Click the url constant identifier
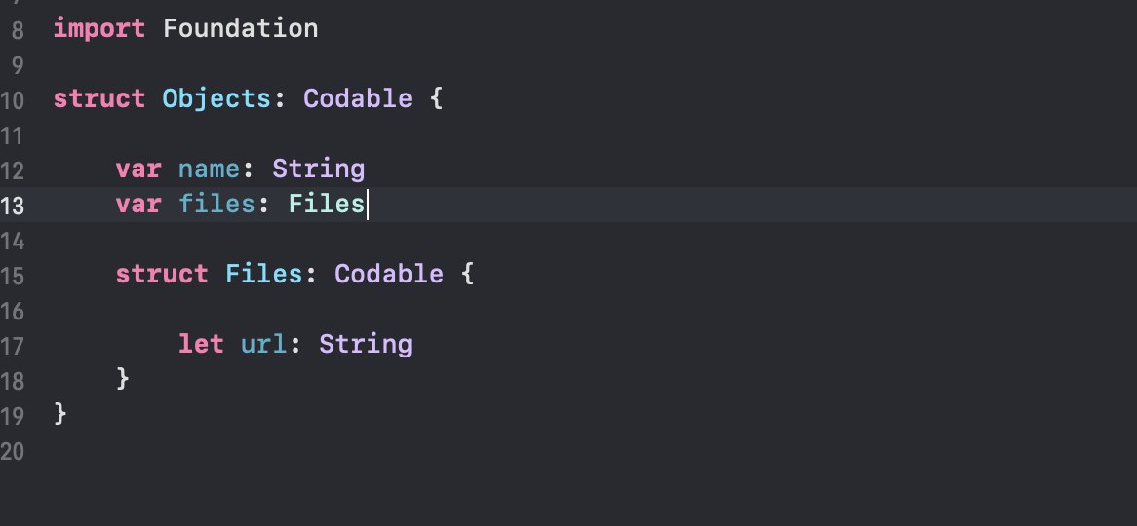The height and width of the screenshot is (526, 1137). [x=263, y=344]
